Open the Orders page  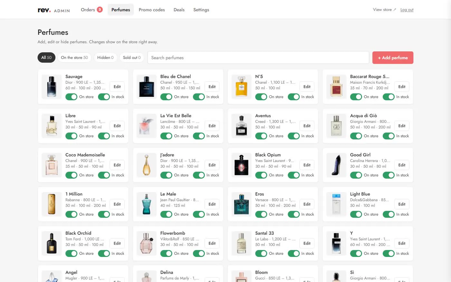(x=92, y=10)
